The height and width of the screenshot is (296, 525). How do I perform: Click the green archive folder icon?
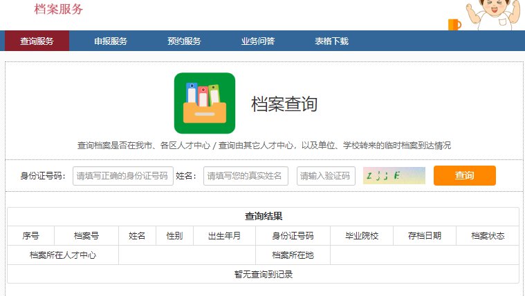(x=204, y=103)
